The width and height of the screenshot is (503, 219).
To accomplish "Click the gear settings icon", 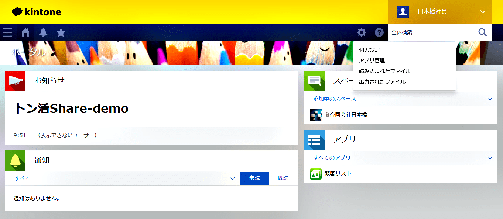I will click(x=361, y=32).
